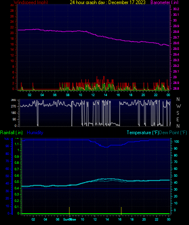Click the S compass label beside wind direction

pos(178,113)
